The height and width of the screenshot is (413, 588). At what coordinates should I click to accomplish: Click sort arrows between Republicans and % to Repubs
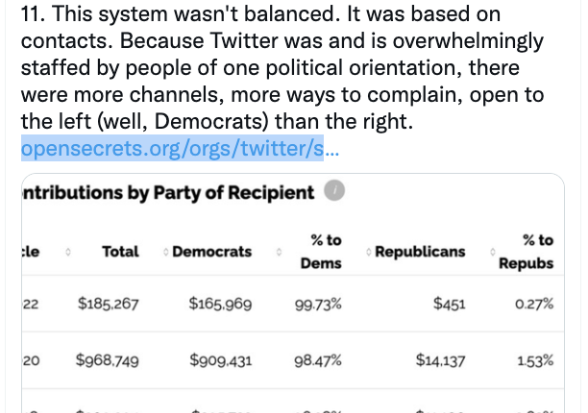tap(493, 252)
